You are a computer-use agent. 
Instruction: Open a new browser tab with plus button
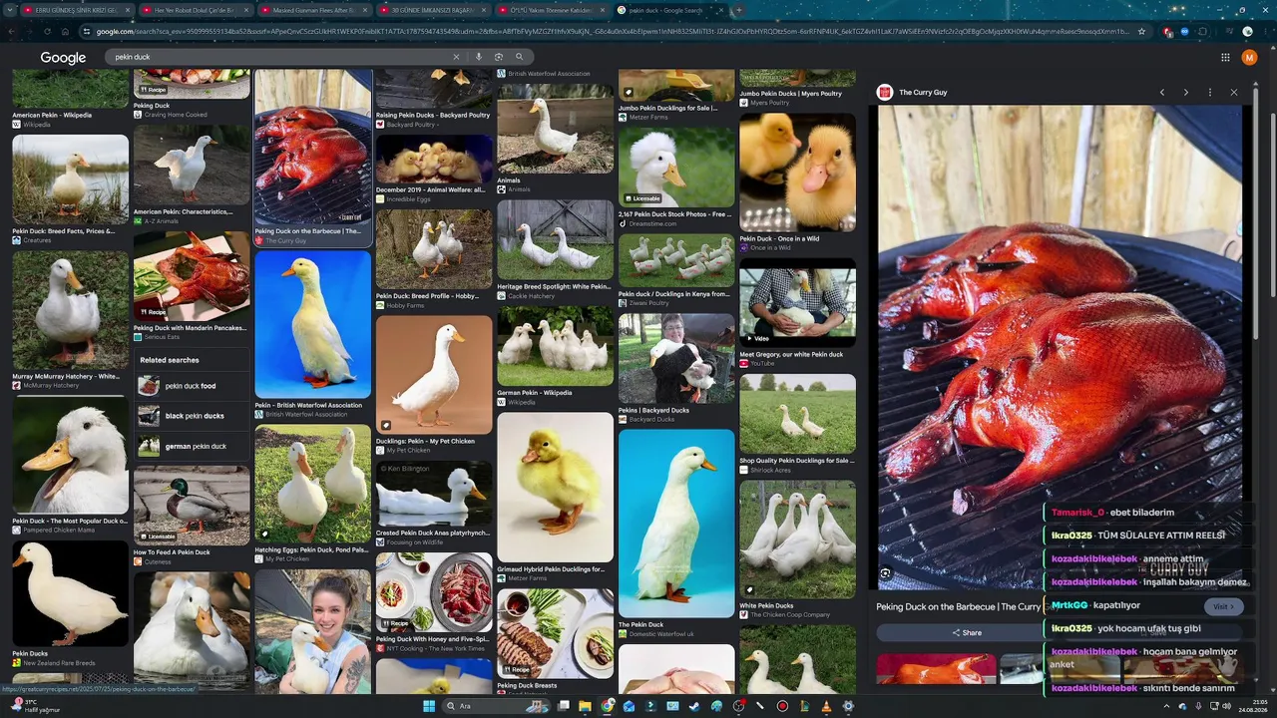click(x=738, y=10)
